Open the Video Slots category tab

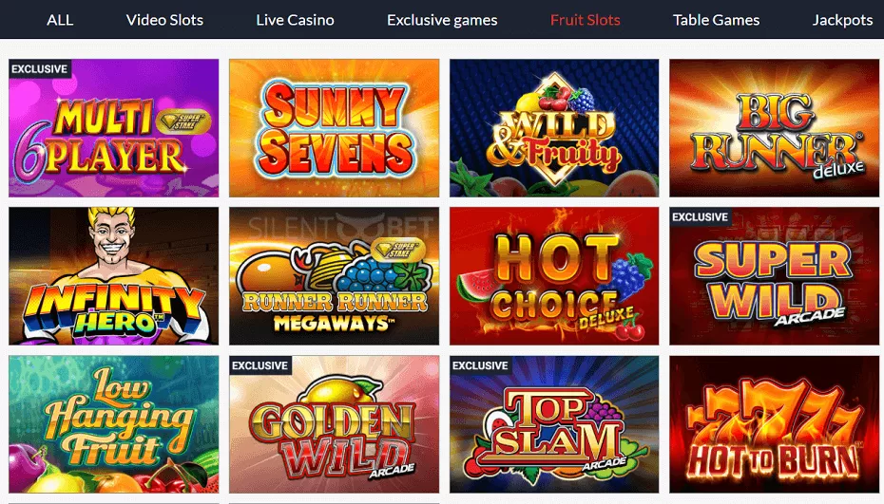[164, 20]
